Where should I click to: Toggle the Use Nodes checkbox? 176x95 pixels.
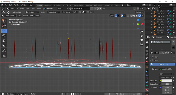coord(44,9)
